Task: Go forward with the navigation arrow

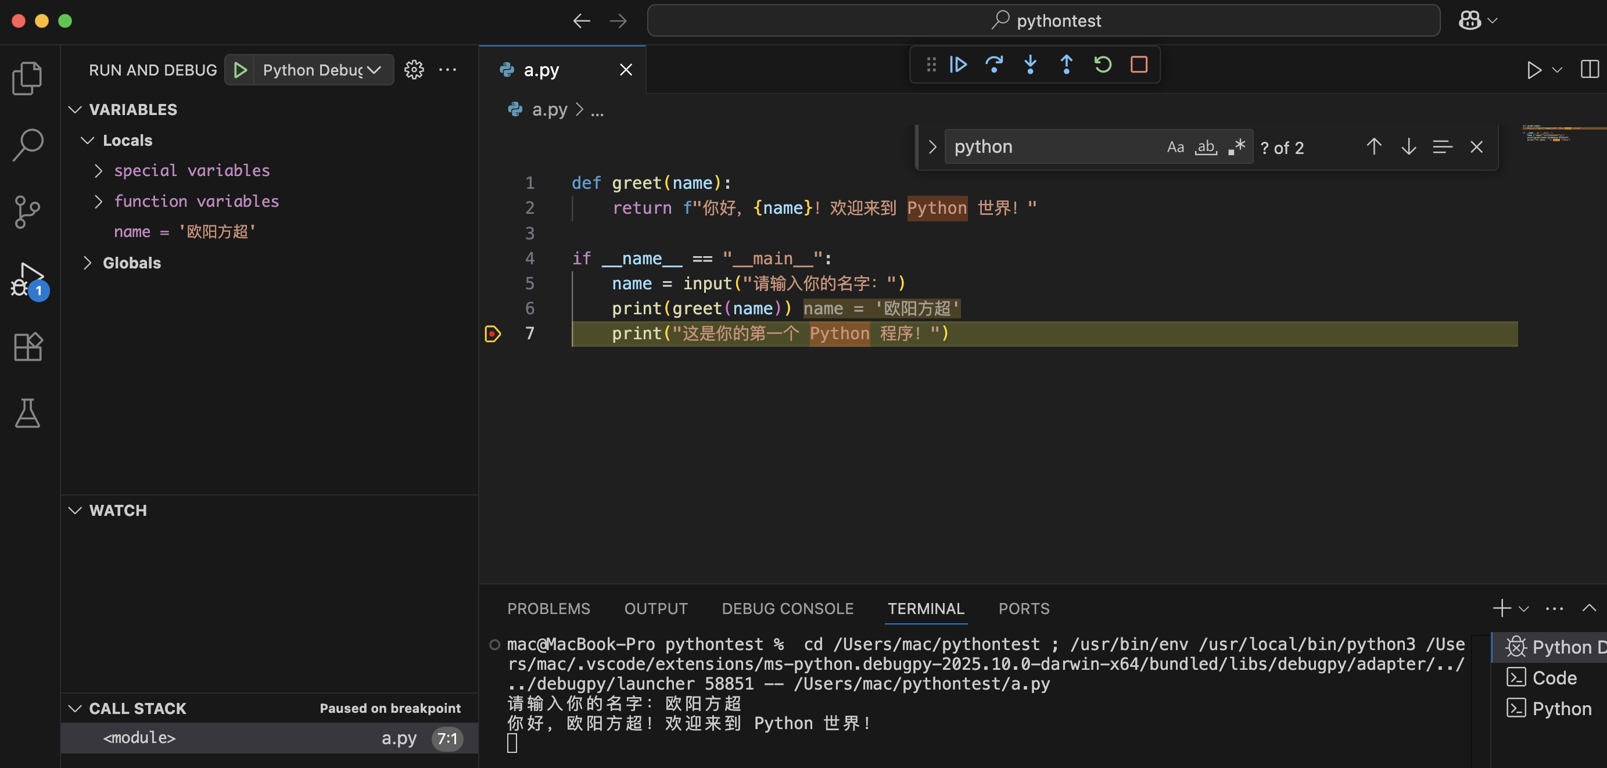Action: [x=618, y=20]
